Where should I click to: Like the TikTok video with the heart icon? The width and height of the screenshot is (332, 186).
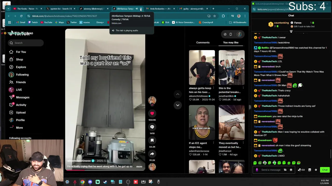pos(152,113)
